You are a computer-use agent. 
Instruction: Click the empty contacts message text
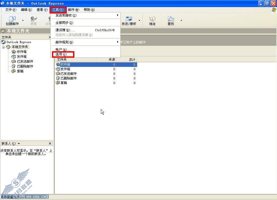[26, 152]
